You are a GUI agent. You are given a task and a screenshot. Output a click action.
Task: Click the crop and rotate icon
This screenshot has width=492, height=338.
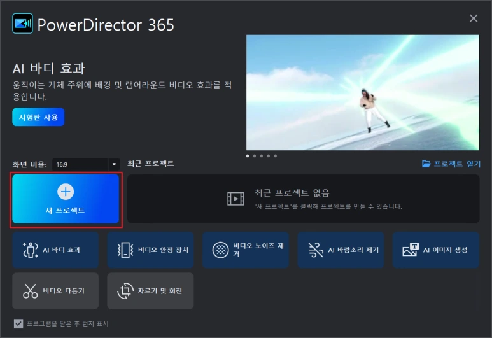click(x=125, y=291)
